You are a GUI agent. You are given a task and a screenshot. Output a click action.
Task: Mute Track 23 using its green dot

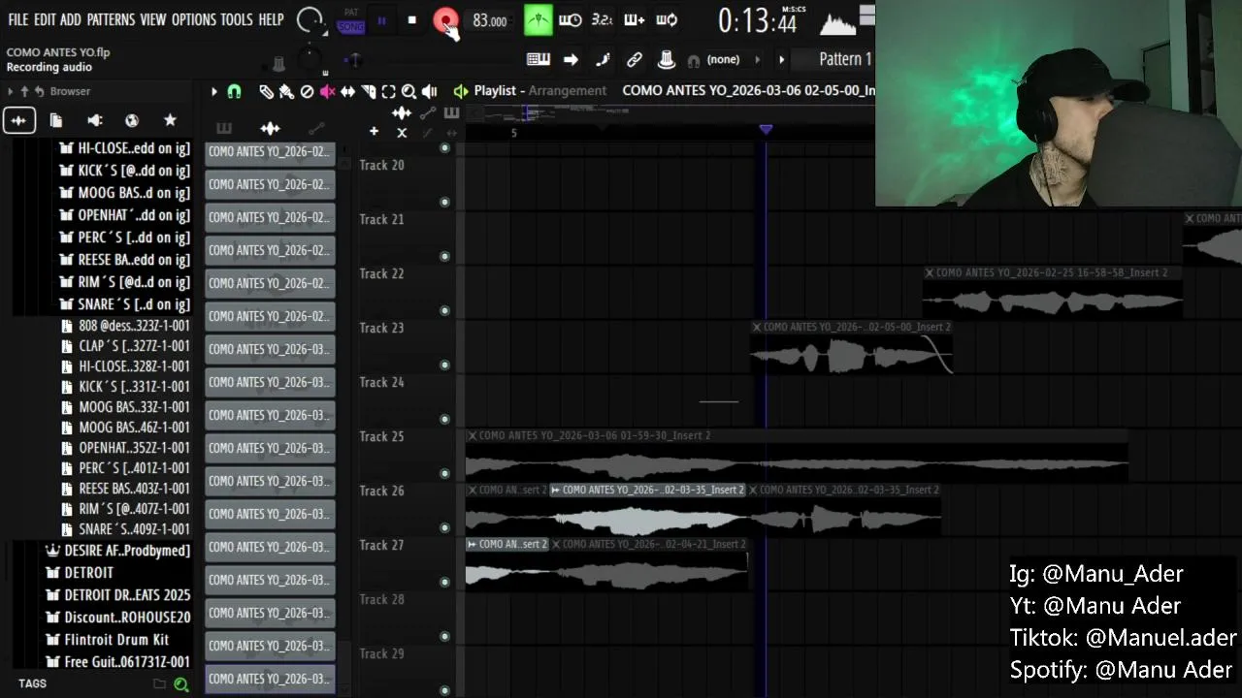[444, 365]
